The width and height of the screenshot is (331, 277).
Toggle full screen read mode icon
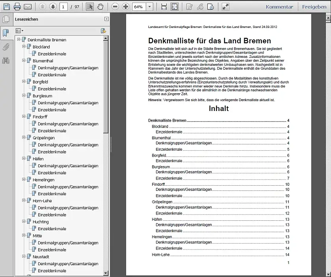(x=225, y=7)
